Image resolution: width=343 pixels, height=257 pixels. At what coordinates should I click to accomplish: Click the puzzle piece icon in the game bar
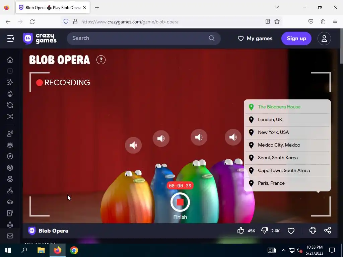point(313,230)
